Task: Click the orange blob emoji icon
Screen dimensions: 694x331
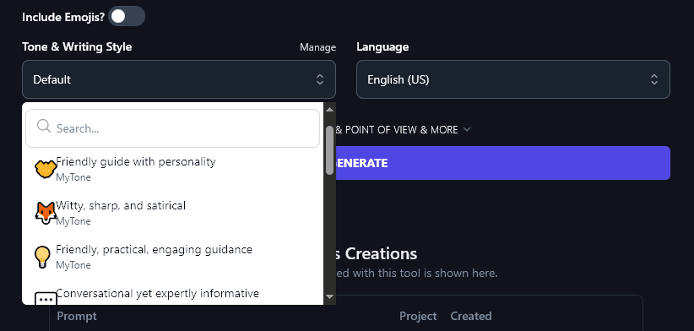Action: 46,169
